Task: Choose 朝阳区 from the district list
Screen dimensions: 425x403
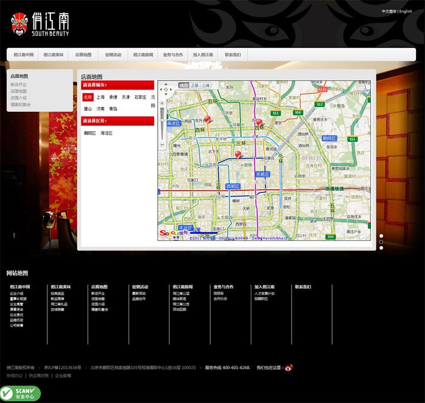Action: coord(90,133)
